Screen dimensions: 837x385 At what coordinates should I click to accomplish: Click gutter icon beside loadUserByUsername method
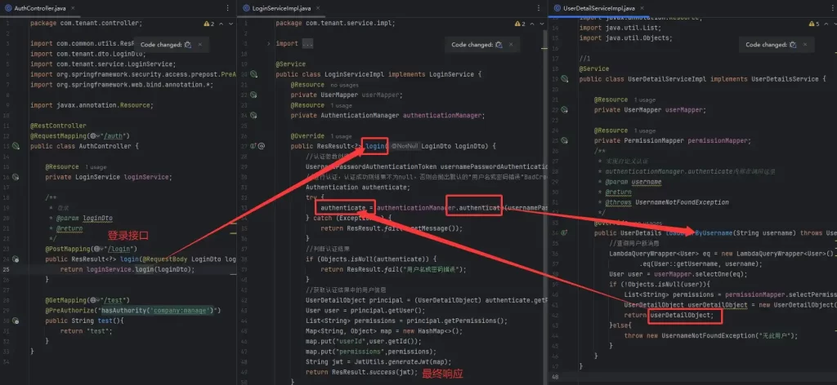coord(565,232)
